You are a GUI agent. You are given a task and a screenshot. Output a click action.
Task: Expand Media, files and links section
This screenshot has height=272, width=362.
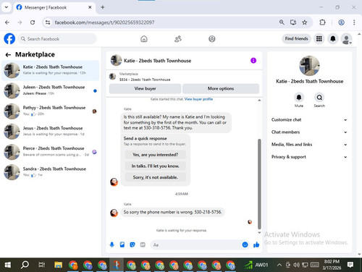click(309, 145)
